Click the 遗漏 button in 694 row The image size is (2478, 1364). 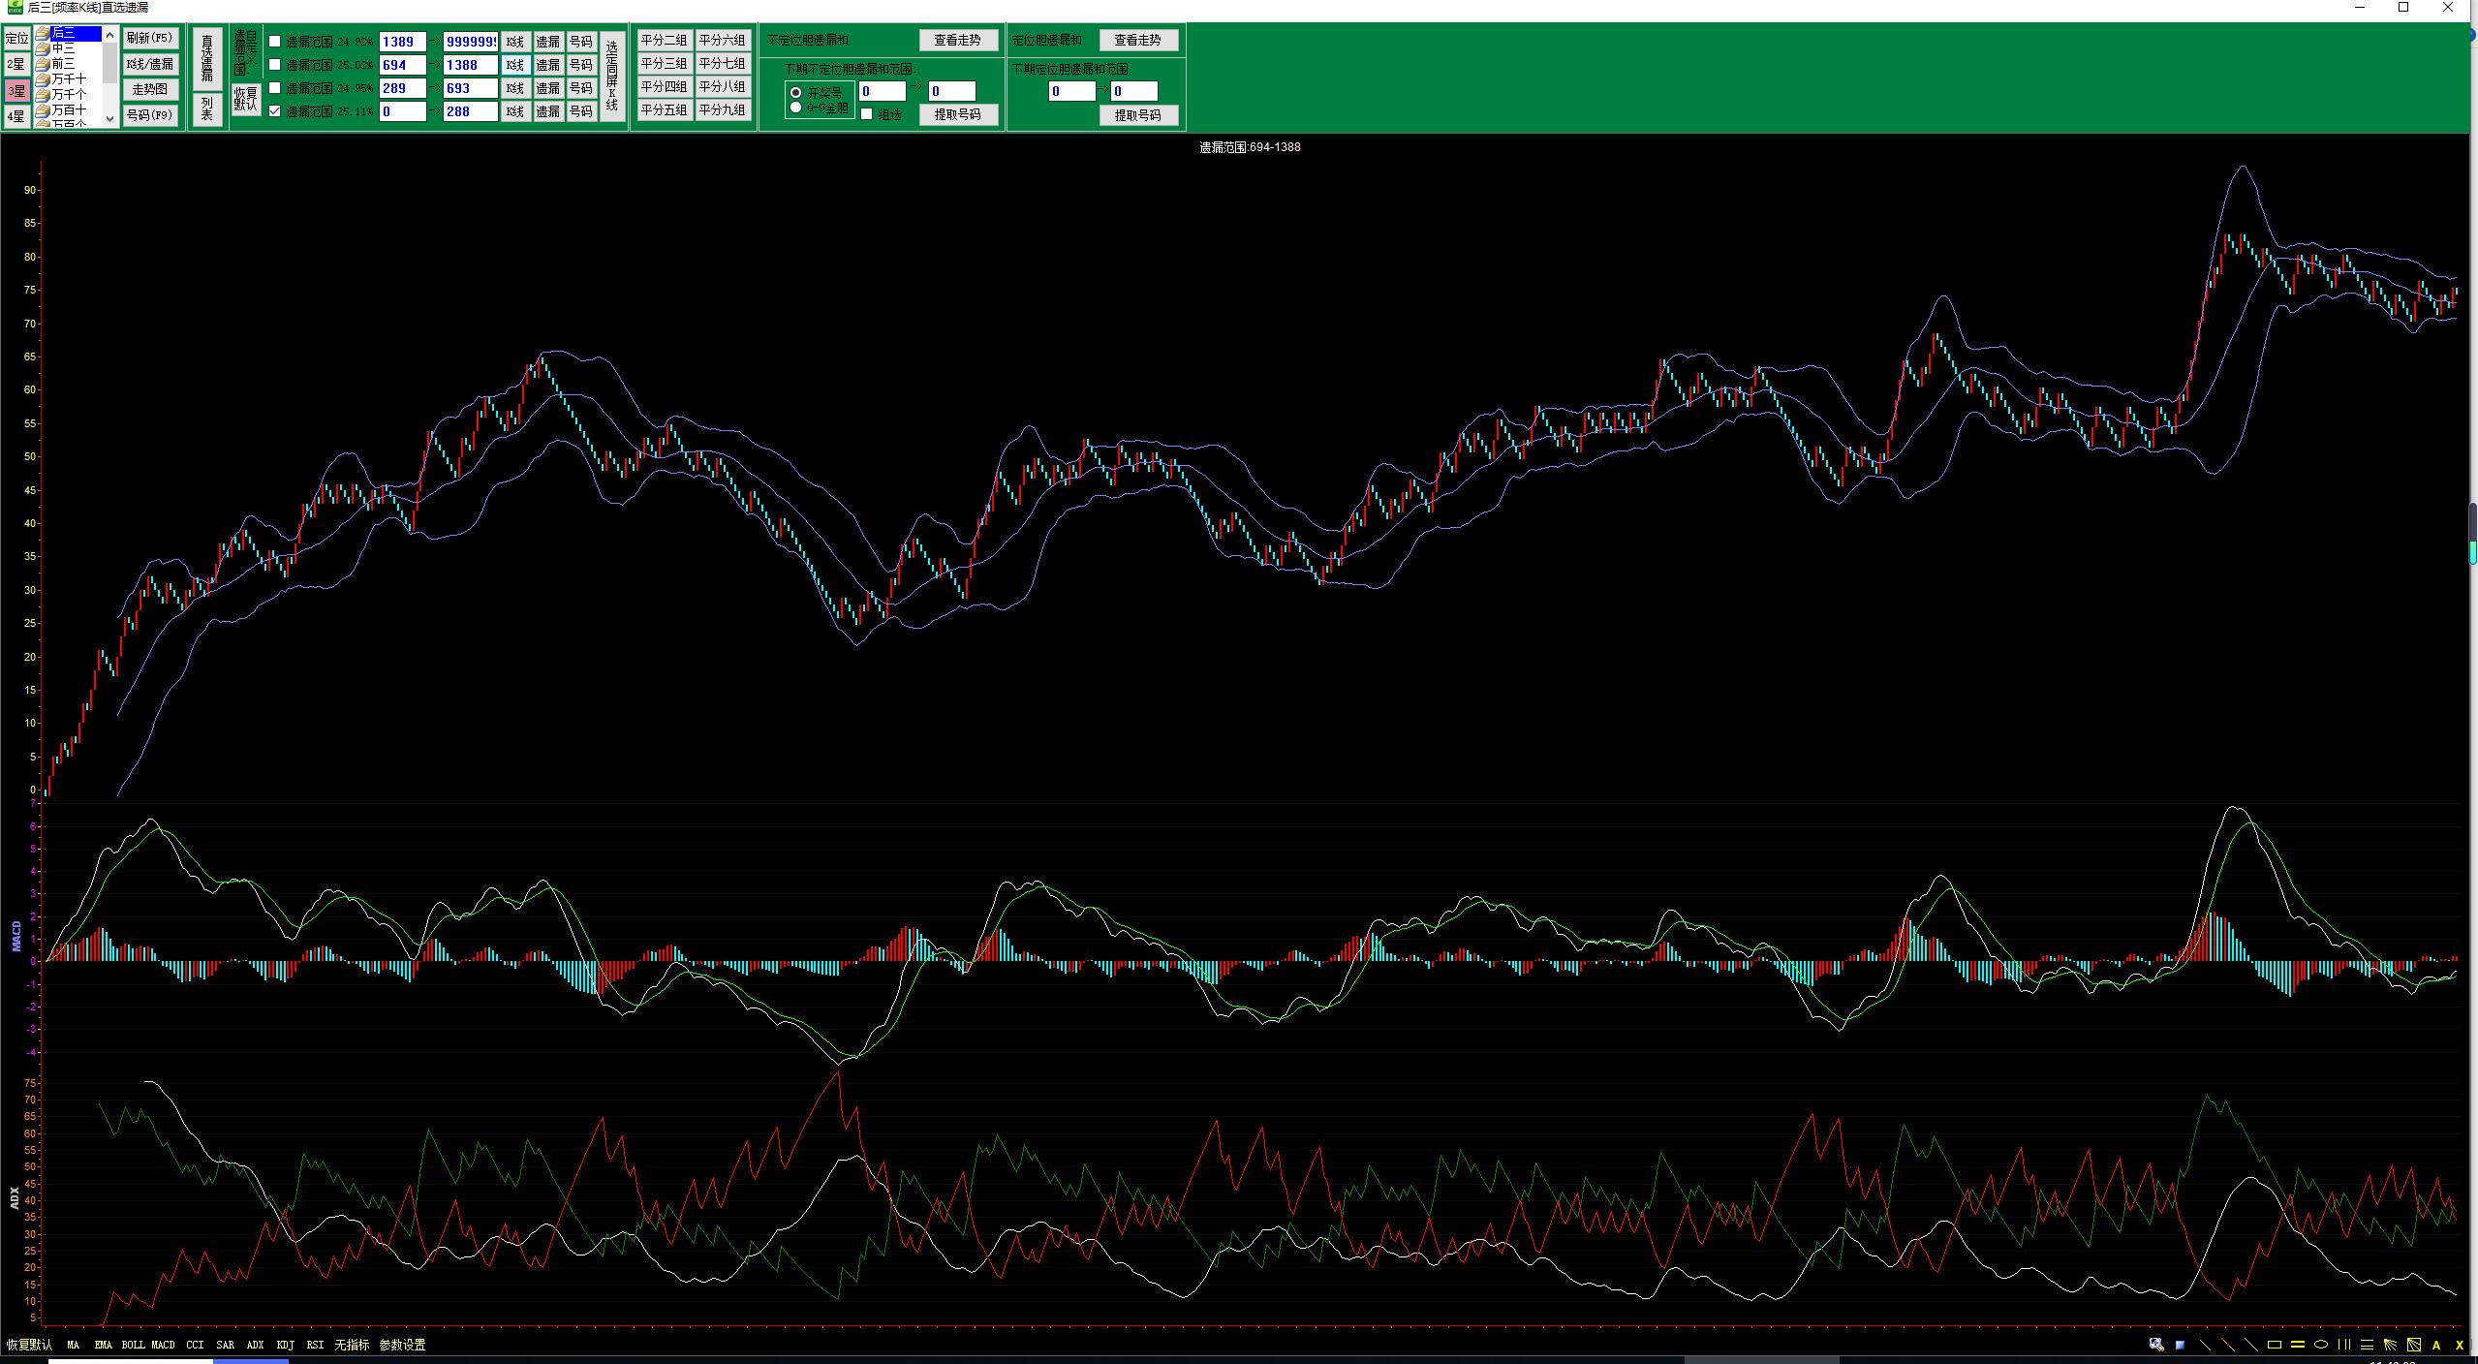548,65
